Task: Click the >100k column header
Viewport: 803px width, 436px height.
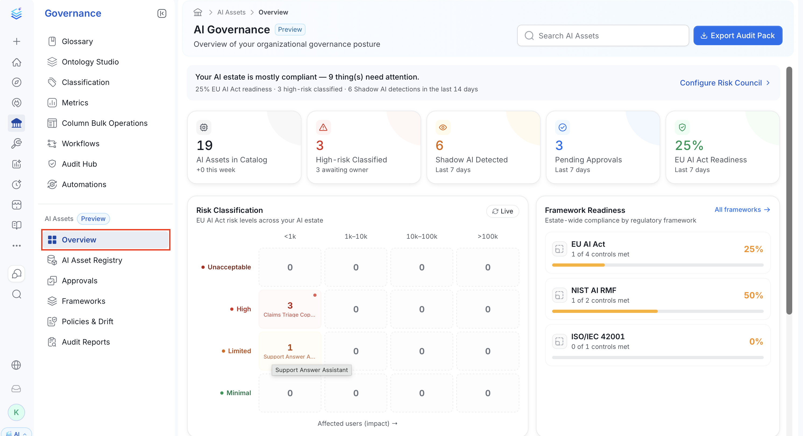Action: [488, 236]
